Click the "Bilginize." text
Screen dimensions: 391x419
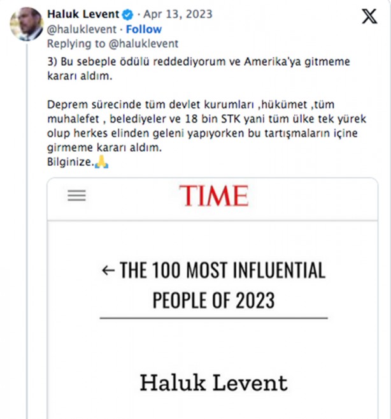point(70,163)
